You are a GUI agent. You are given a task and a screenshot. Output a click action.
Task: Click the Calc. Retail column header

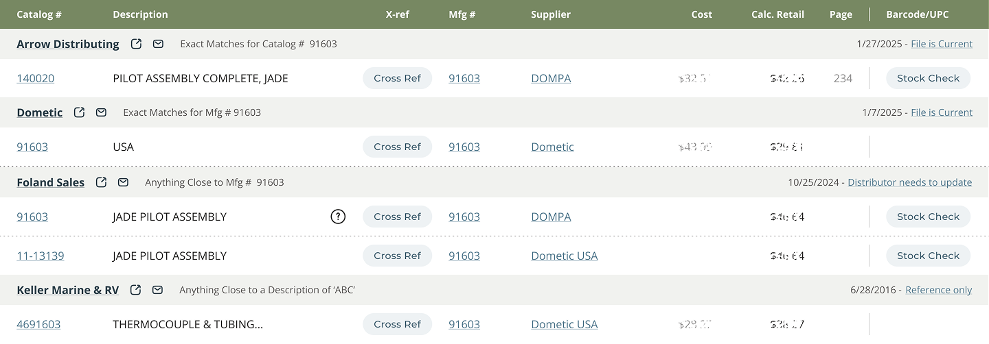777,14
